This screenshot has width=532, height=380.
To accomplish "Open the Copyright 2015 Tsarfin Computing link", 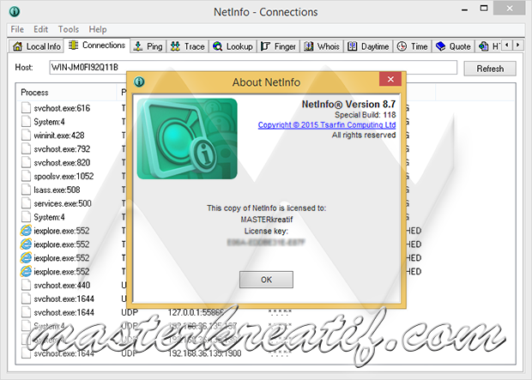I will click(327, 125).
